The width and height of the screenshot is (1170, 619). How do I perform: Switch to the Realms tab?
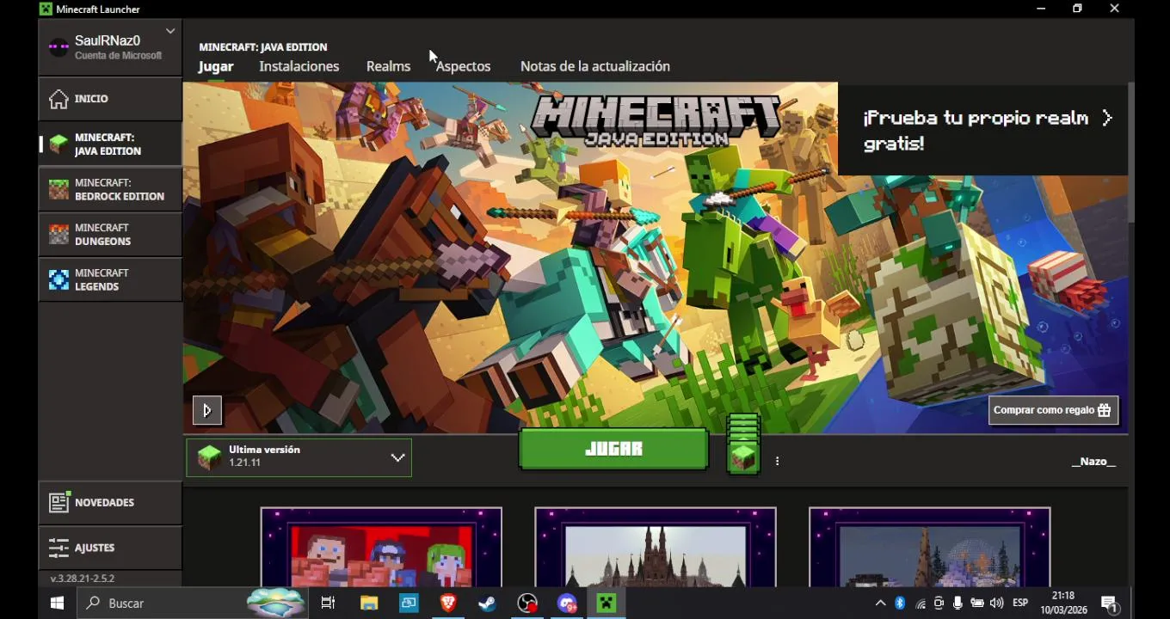point(388,66)
